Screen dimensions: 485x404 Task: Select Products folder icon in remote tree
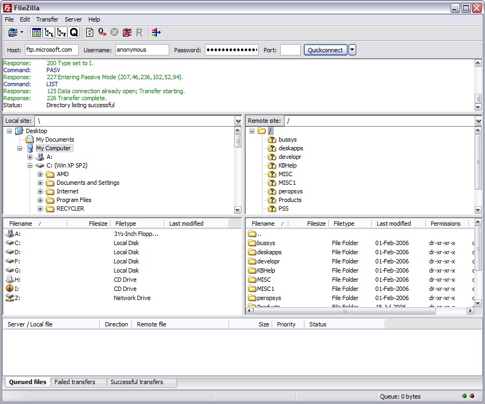(x=272, y=200)
